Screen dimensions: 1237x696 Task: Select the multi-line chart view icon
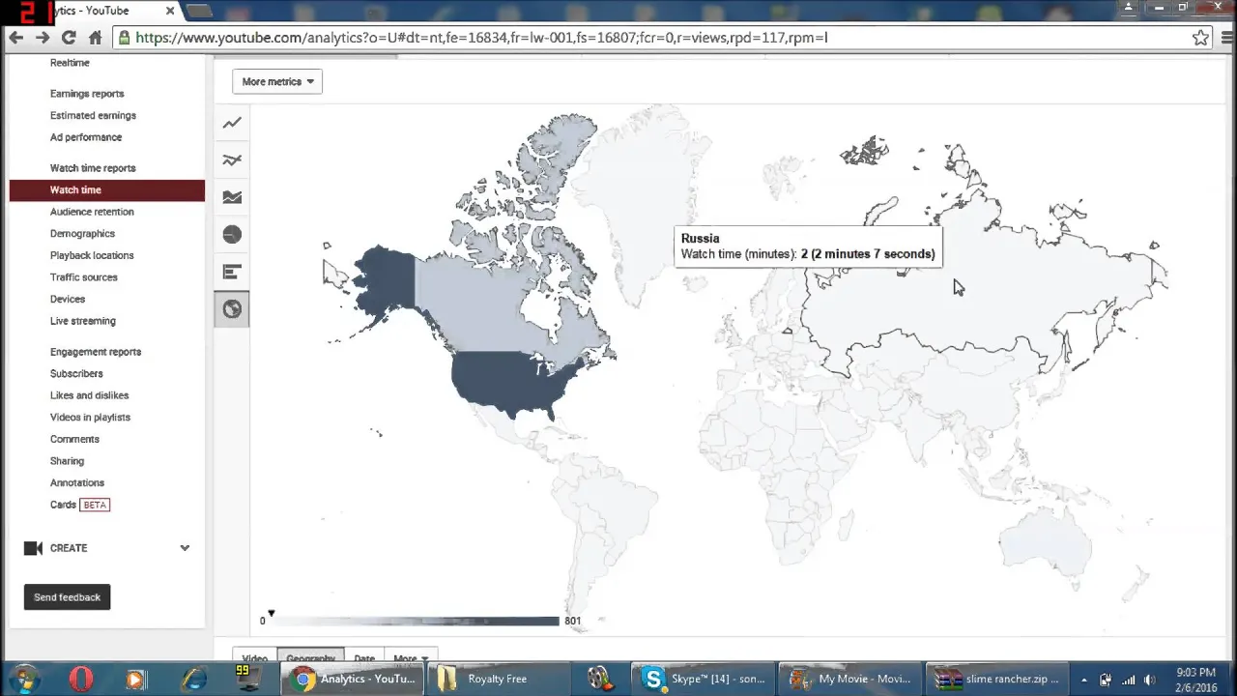pyautogui.click(x=232, y=160)
